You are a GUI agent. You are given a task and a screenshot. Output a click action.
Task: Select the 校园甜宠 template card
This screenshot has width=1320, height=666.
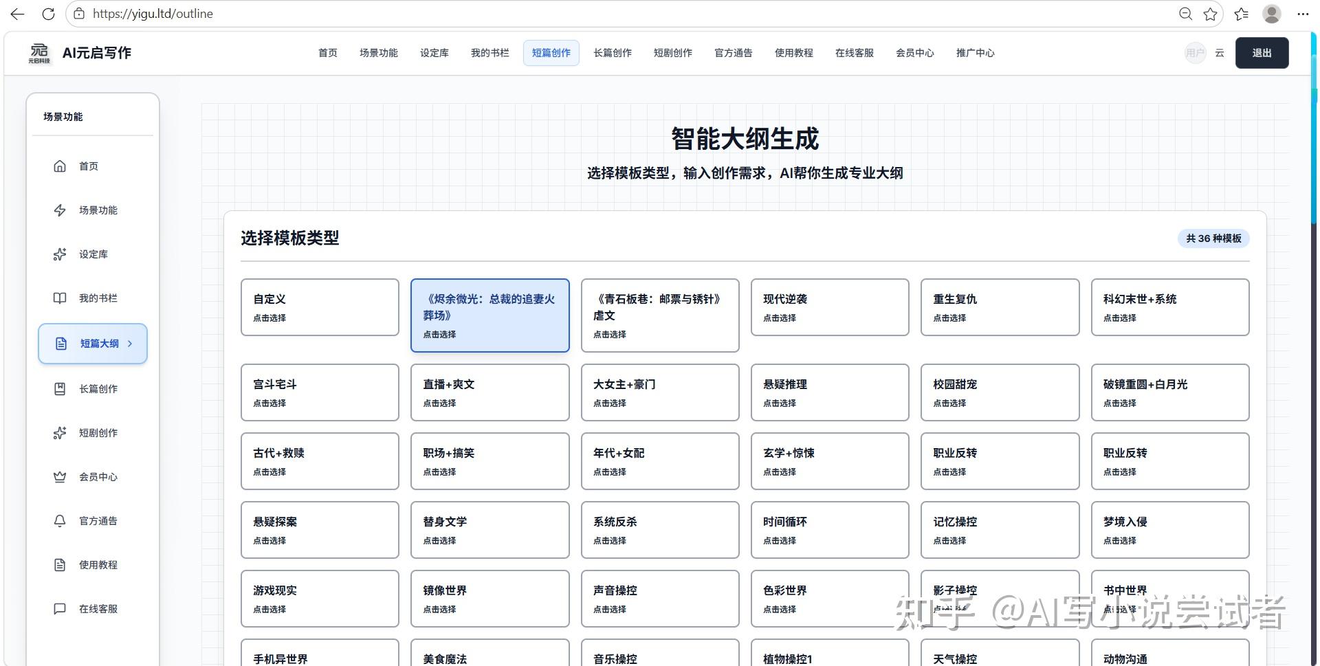pos(1000,392)
